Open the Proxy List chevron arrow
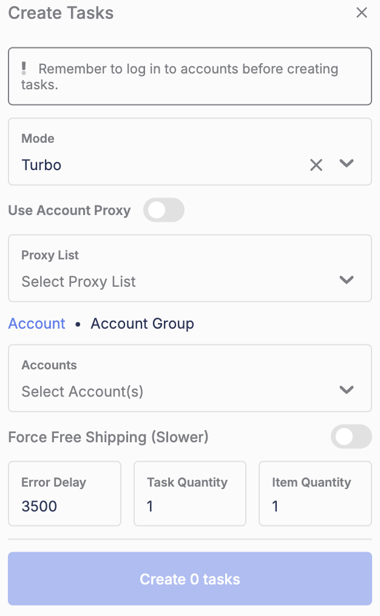Viewport: 380px width, 616px height. (x=347, y=280)
